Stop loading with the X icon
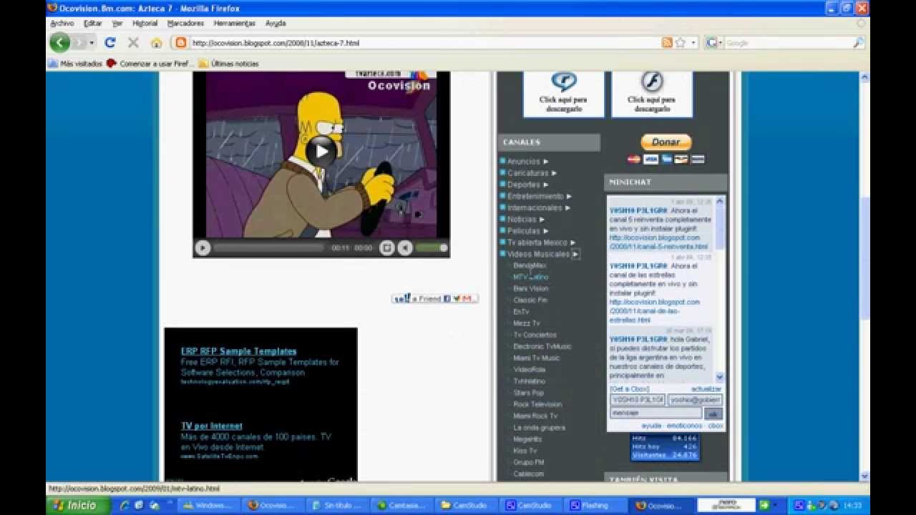Screen dimensions: 916x515 (x=133, y=43)
